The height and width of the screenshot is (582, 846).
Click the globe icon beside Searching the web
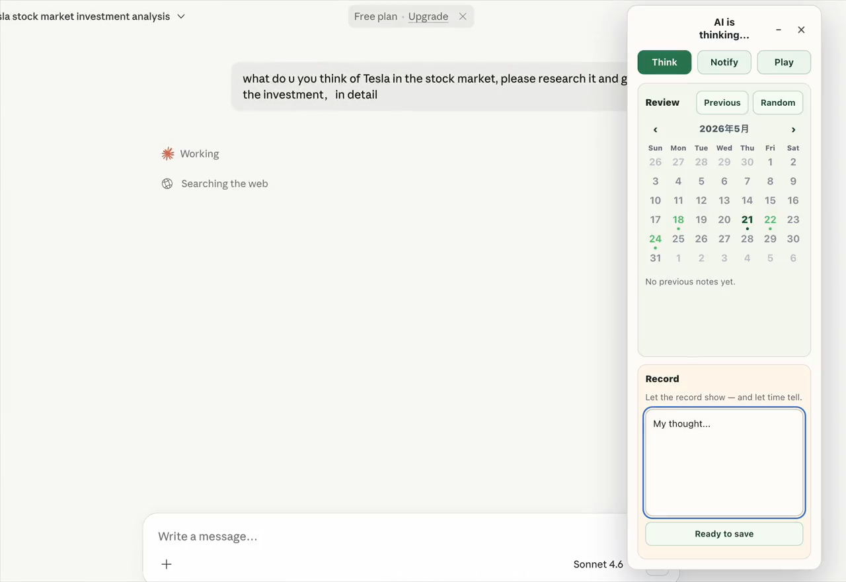tap(167, 184)
